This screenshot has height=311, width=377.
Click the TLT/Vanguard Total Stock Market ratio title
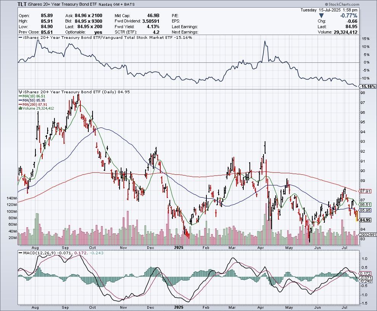click(x=107, y=37)
